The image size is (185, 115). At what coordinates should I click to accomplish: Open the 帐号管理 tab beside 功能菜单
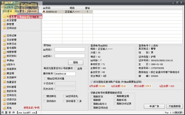pos(20,11)
